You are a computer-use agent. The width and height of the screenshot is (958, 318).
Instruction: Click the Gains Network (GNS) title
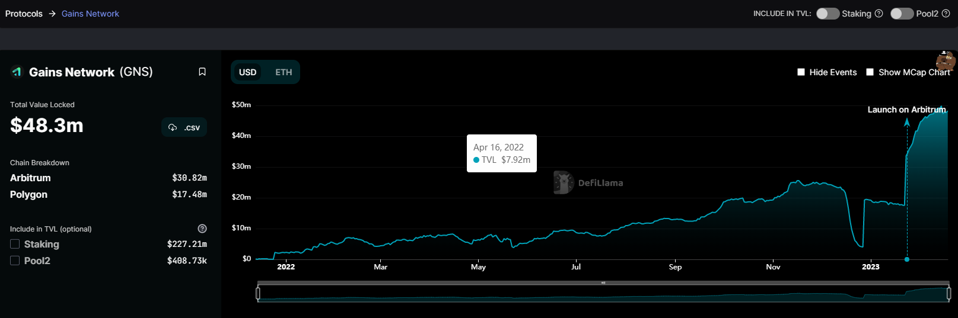click(x=91, y=72)
